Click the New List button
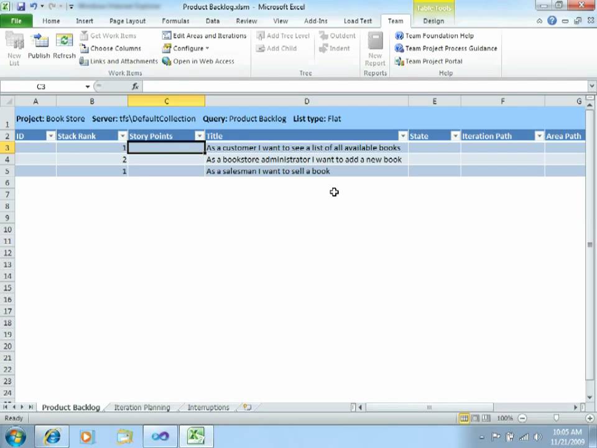The height and width of the screenshot is (448, 597). 14,49
